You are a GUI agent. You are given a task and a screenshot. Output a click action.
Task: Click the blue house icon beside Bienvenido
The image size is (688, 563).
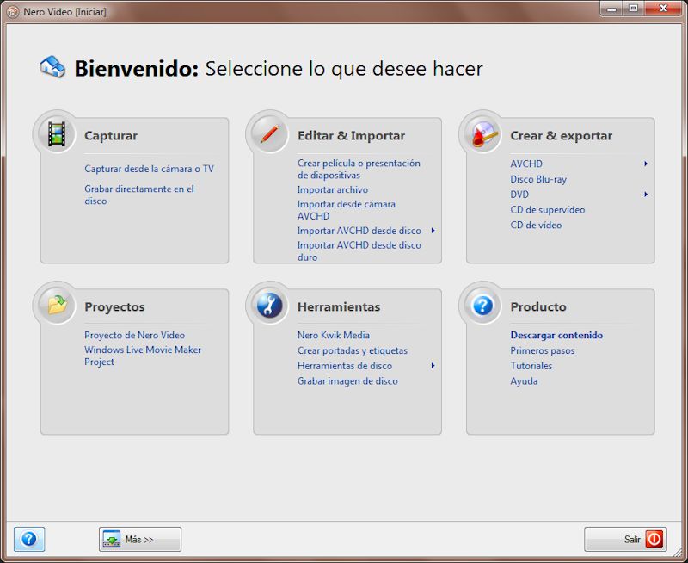52,67
